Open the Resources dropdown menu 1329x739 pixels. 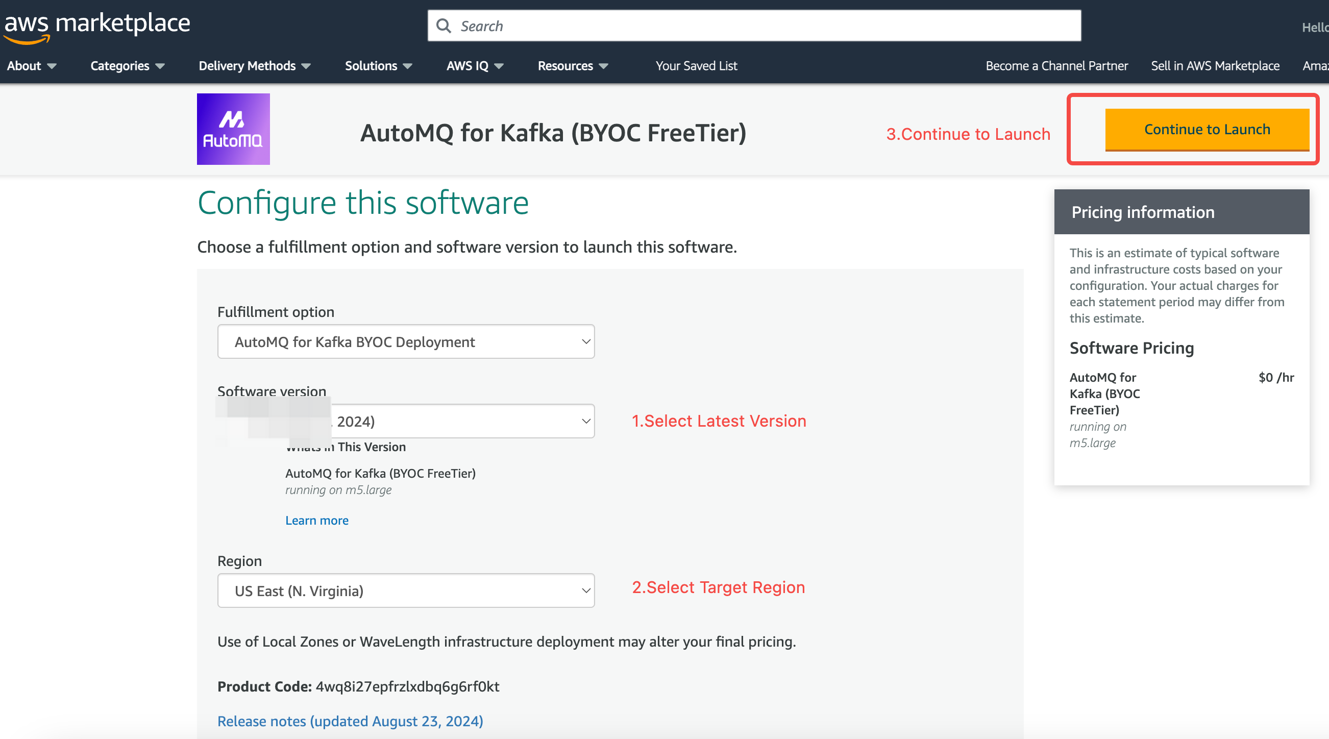(x=573, y=66)
